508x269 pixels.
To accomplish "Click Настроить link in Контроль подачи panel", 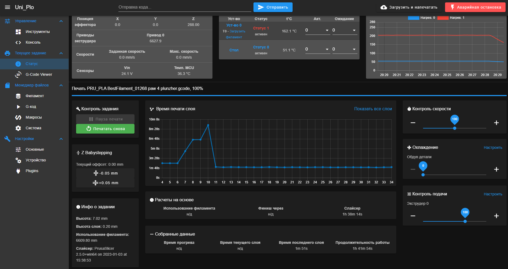I will coord(493,194).
